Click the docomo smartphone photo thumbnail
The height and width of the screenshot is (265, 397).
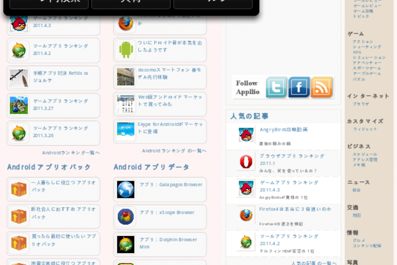(x=126, y=77)
